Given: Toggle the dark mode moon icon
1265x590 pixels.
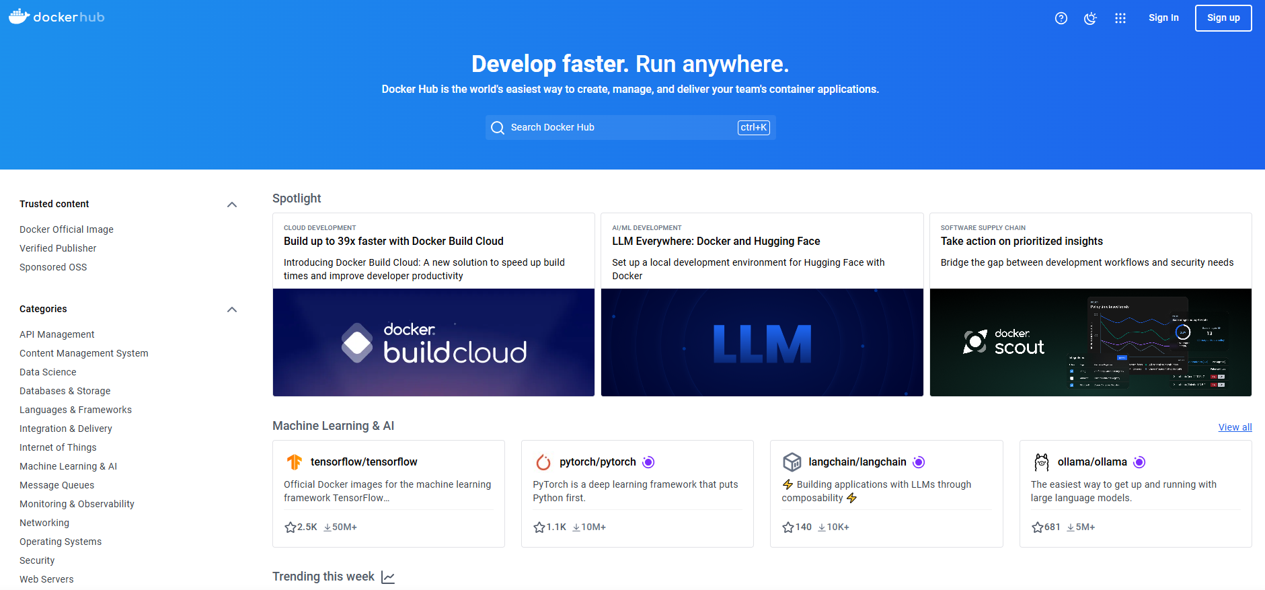Looking at the screenshot, I should click(1091, 18).
